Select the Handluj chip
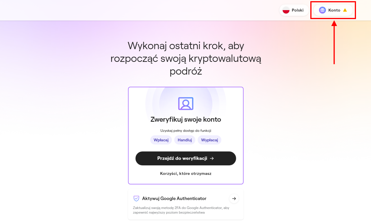The height and width of the screenshot is (222, 371). point(185,140)
